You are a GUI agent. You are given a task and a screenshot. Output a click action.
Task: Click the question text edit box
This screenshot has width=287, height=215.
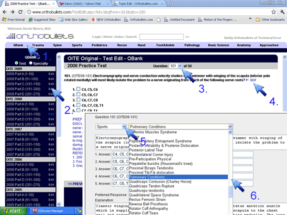coord(191,142)
